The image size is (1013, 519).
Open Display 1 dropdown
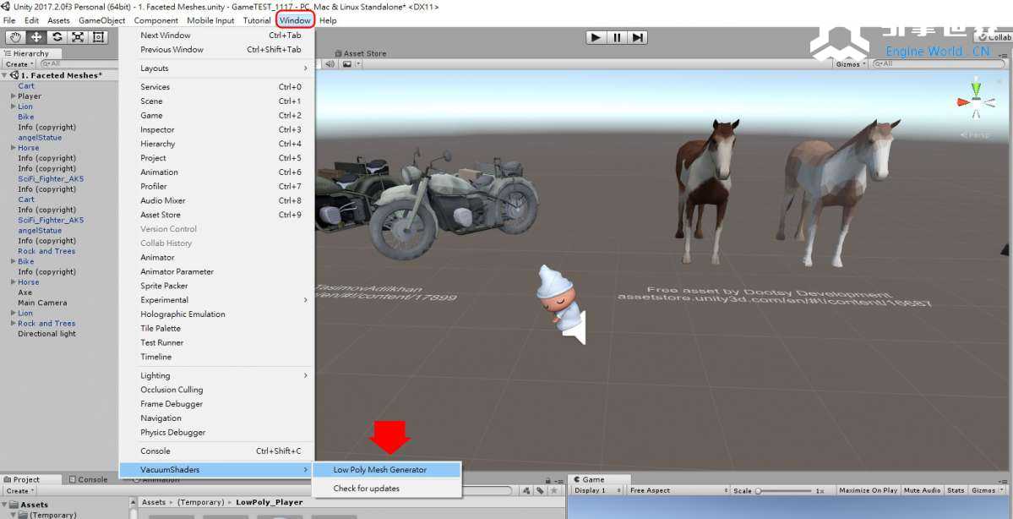[597, 490]
